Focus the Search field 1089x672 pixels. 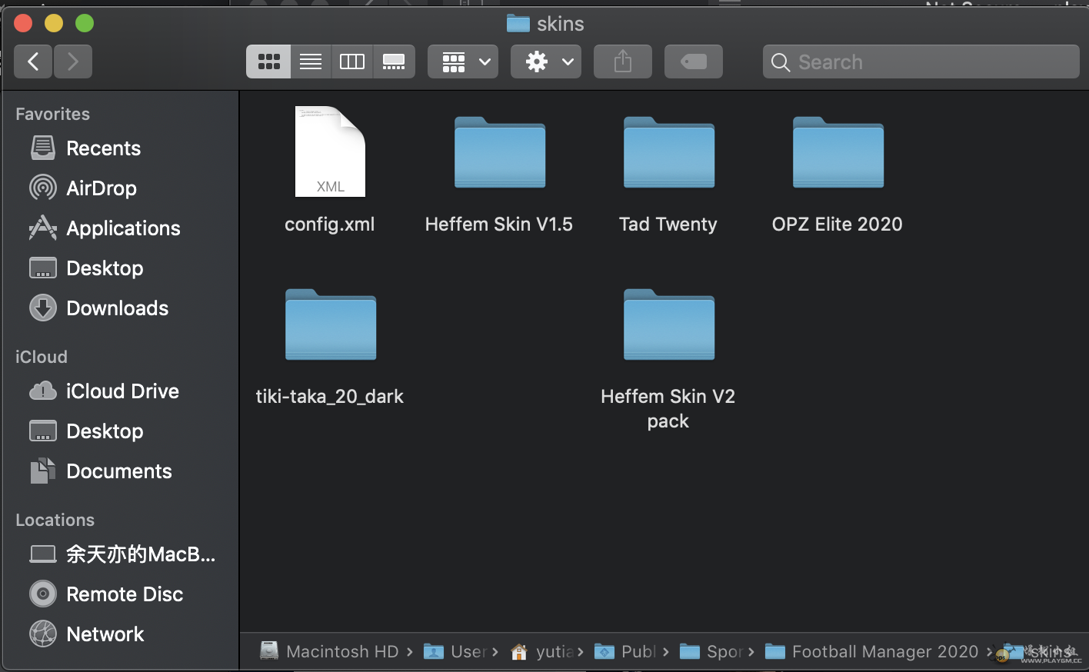[921, 62]
